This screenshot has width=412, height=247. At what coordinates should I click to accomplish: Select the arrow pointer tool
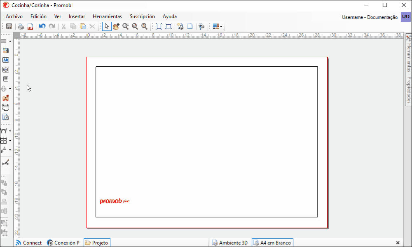point(107,26)
